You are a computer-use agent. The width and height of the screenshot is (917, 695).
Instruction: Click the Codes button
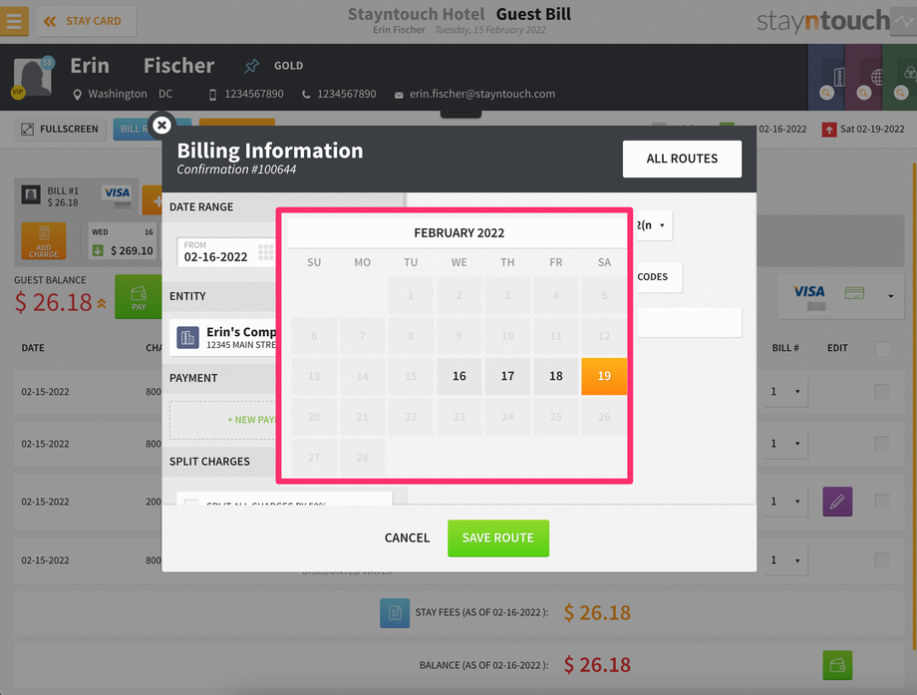(x=658, y=277)
